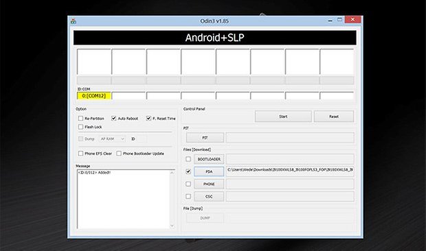This screenshot has width=426, height=251.
Task: Click the BOOTLOADER file path field
Action: (x=290, y=159)
